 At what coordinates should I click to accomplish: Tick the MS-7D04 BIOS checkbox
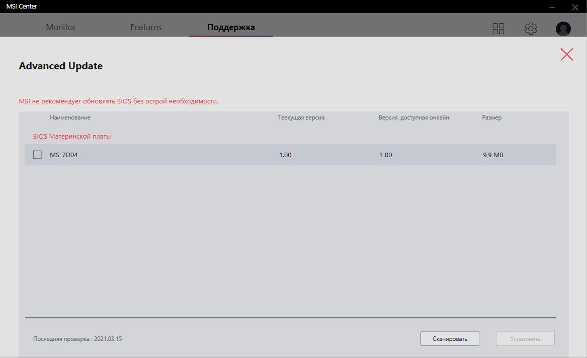pos(37,154)
